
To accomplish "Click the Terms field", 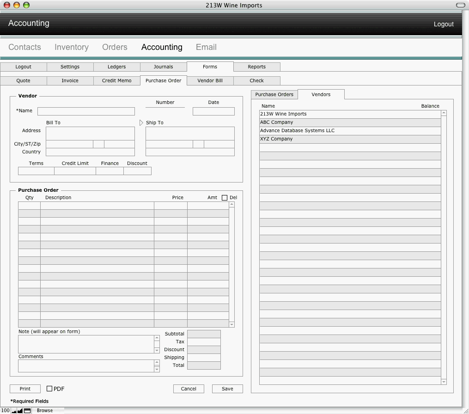I will (36, 171).
